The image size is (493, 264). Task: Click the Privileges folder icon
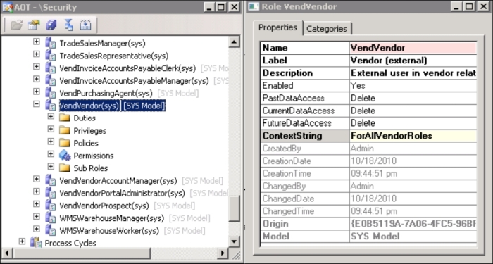pyautogui.click(x=65, y=130)
